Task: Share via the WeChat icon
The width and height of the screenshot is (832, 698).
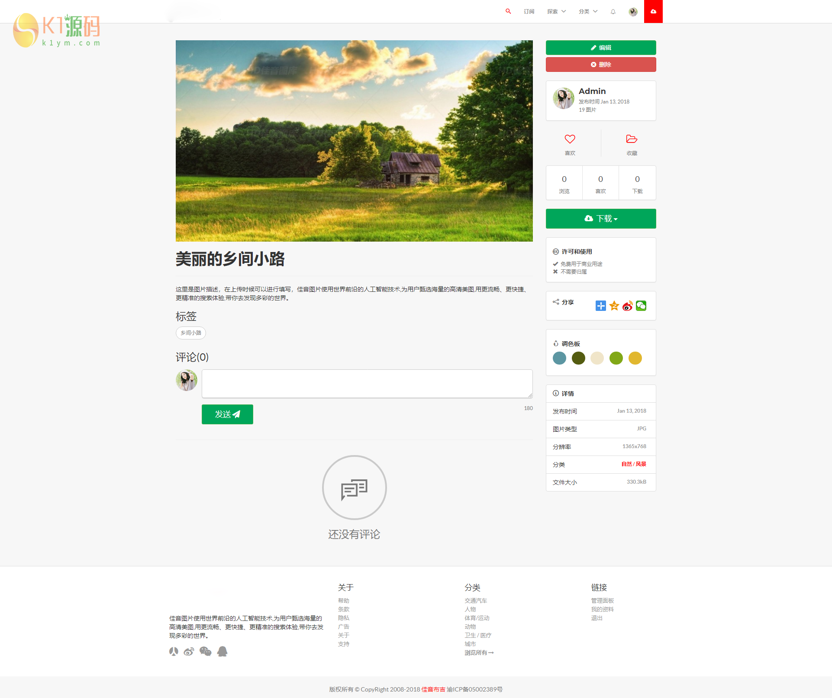Action: 641,306
